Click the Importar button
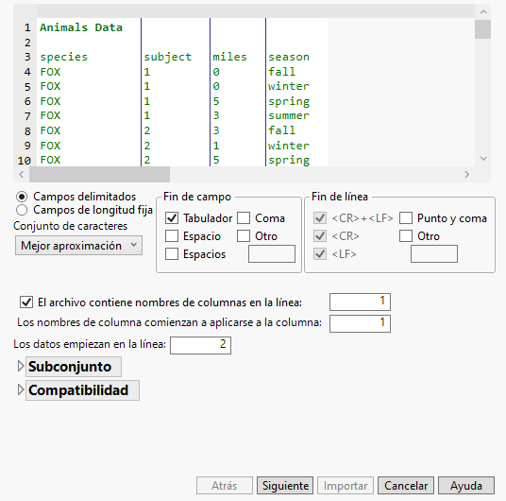The height and width of the screenshot is (501, 506). 346,486
